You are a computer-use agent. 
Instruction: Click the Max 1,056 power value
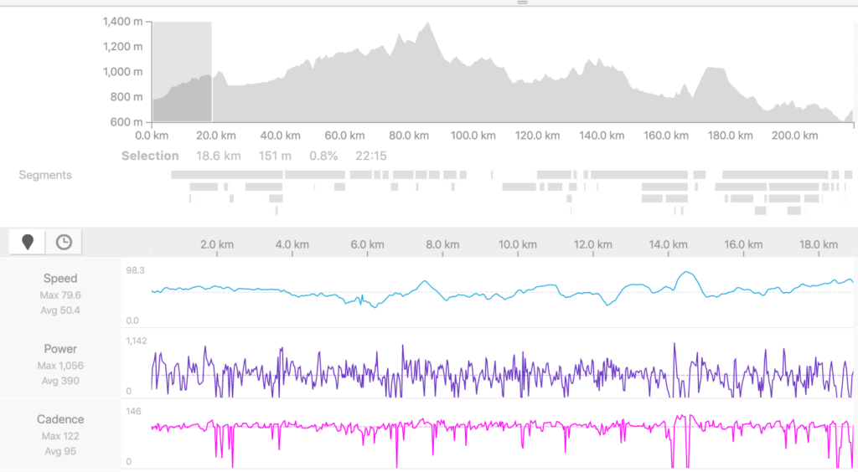pos(60,366)
